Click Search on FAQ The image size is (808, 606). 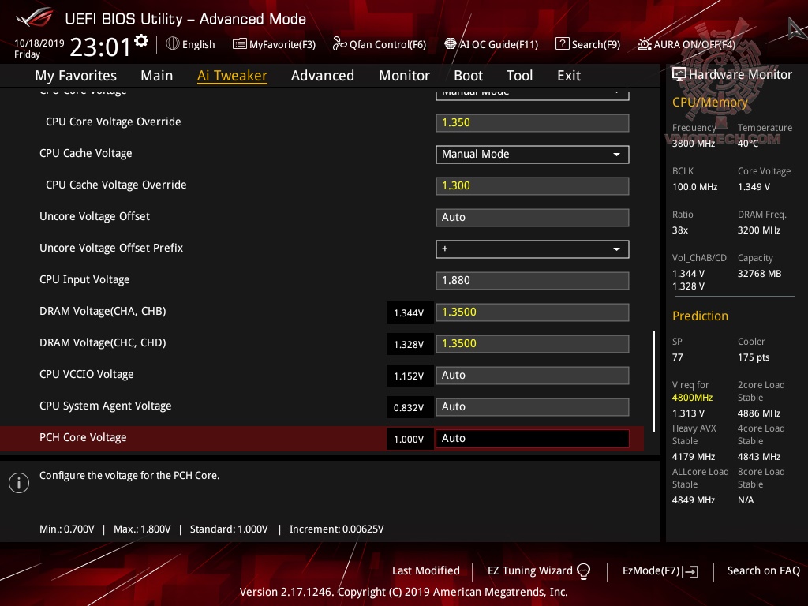pyautogui.click(x=764, y=570)
